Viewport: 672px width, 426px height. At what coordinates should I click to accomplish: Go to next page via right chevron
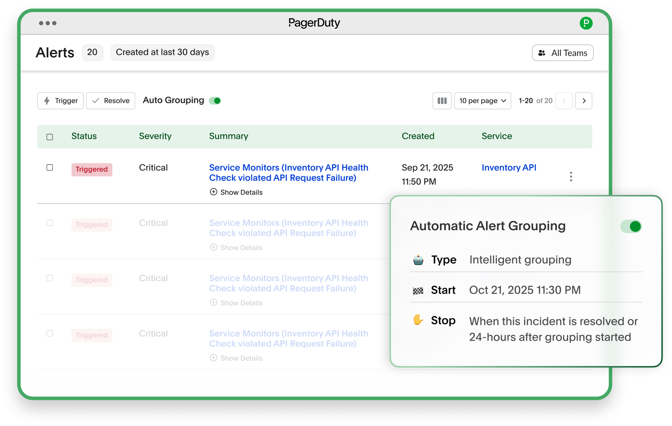pos(583,101)
